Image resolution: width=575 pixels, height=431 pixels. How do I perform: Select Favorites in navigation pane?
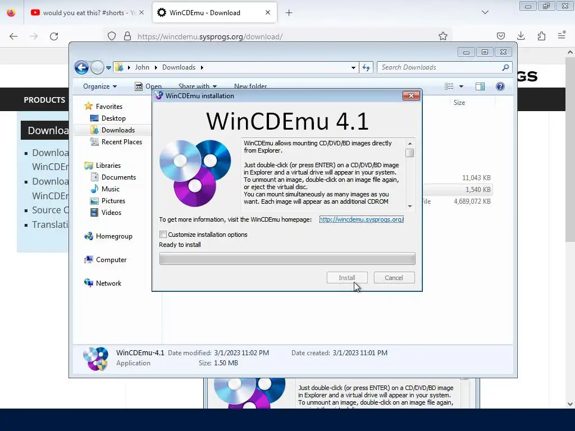pos(109,107)
